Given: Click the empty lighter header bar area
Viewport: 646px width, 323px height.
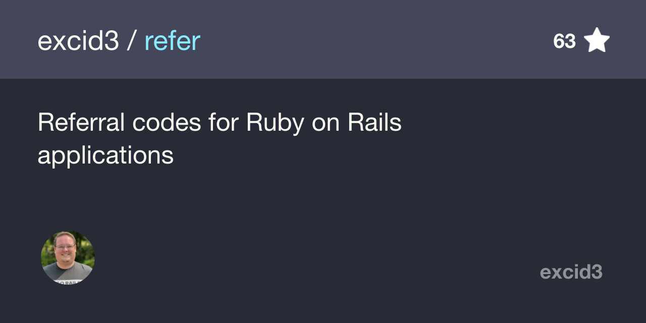Looking at the screenshot, I should tap(353, 40).
